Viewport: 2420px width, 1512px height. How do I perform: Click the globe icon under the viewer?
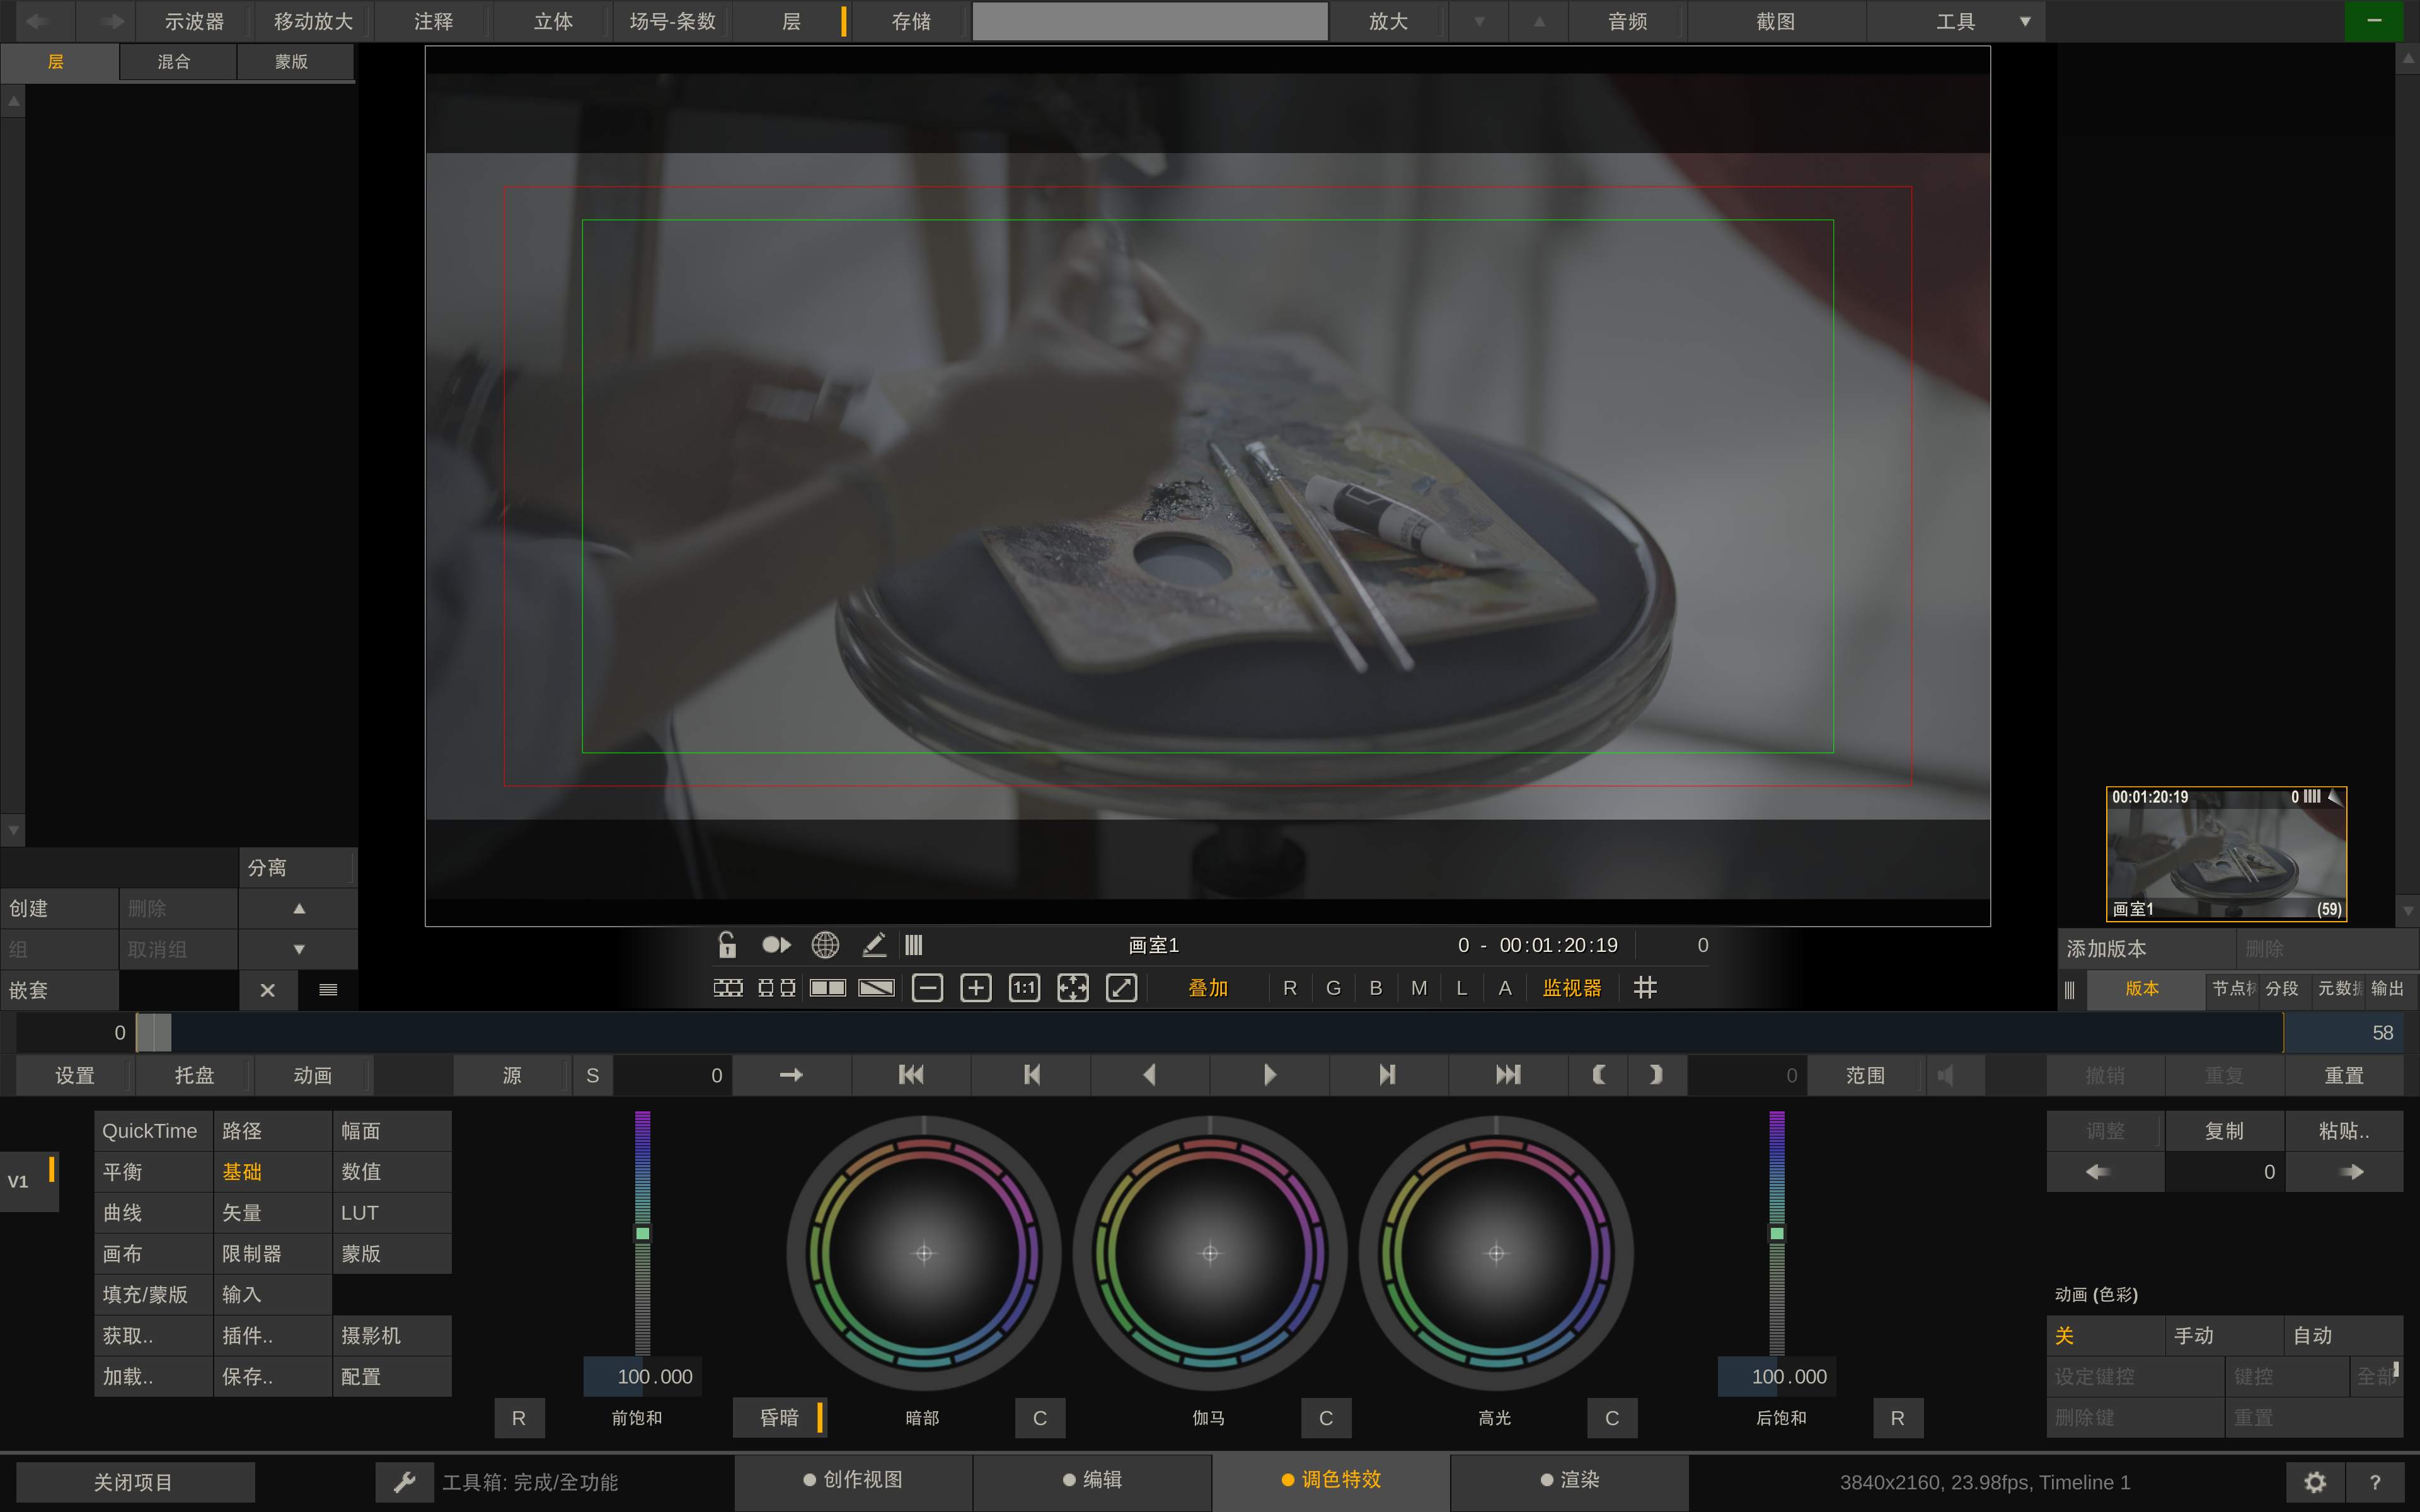click(x=825, y=945)
